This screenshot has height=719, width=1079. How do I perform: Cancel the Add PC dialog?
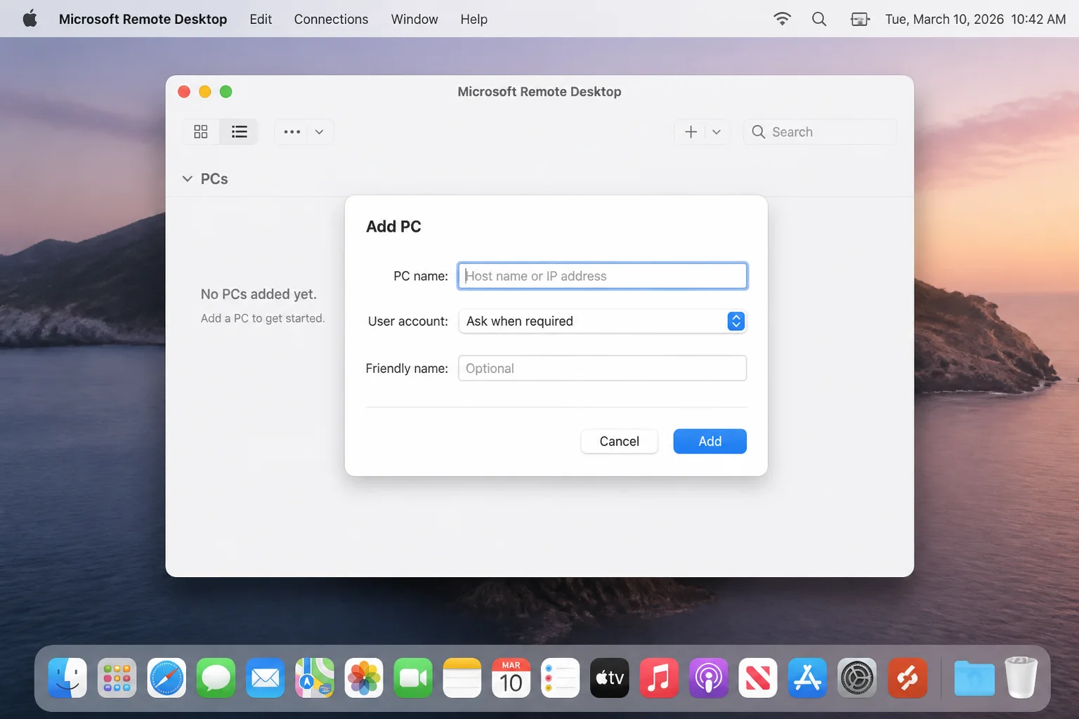coord(619,441)
